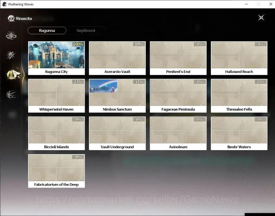
Task: Open the Fagaceae Peninsula area card
Action: pos(178,96)
